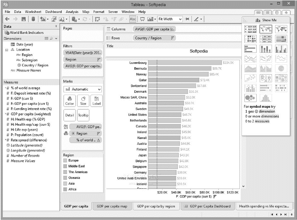Viewport: 297px width, 220px height.
Task: Open the Format menu
Action: [99, 12]
